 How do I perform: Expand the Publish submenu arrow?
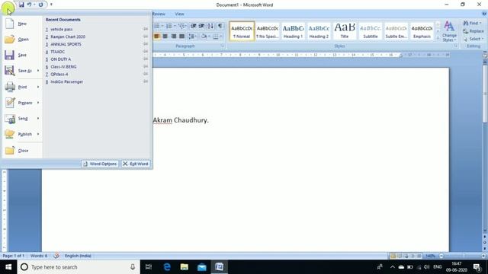[38, 134]
